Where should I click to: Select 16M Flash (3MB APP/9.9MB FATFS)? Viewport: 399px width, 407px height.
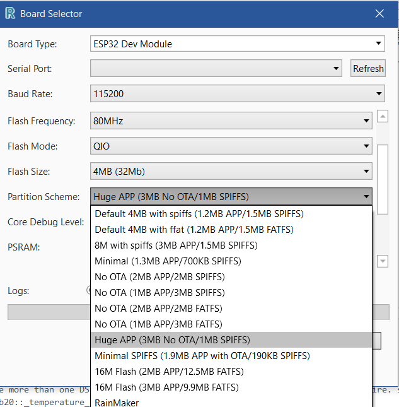tap(166, 387)
